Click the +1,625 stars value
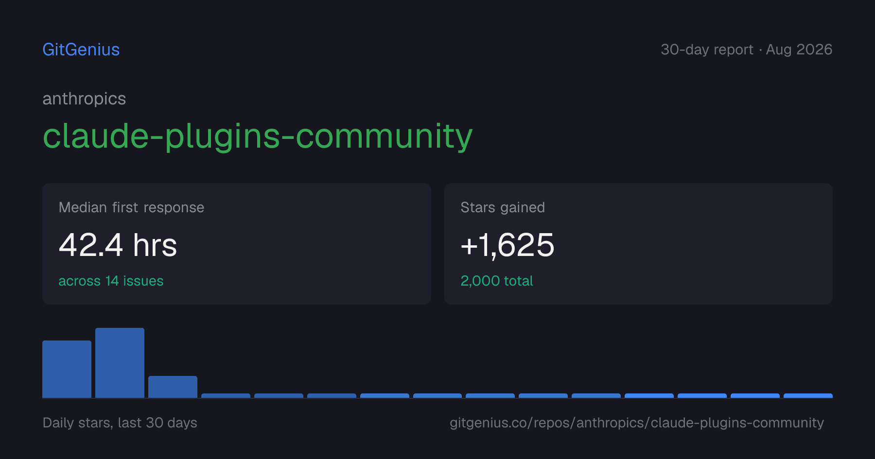Viewport: 875px width, 459px height. (x=507, y=245)
